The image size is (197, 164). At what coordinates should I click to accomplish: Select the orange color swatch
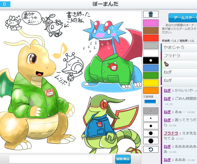151,90
